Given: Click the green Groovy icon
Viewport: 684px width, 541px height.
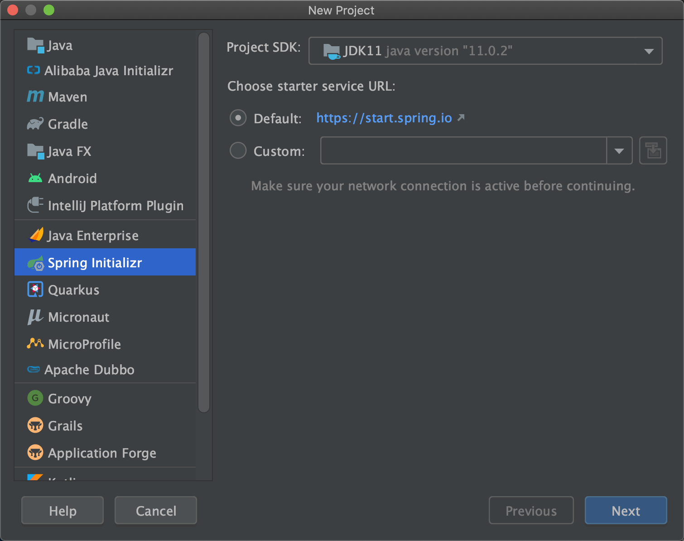Looking at the screenshot, I should point(35,398).
